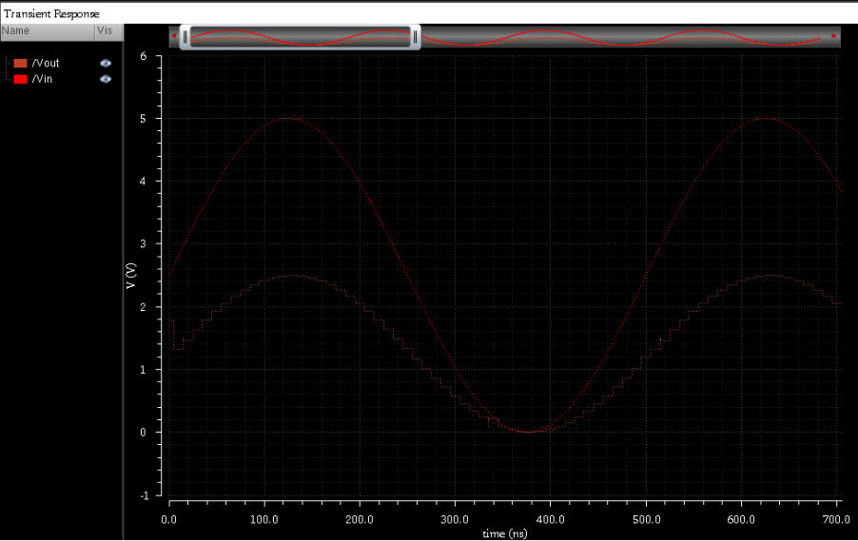858x541 pixels.
Task: Click right handle of overview zoom window
Action: [416, 37]
